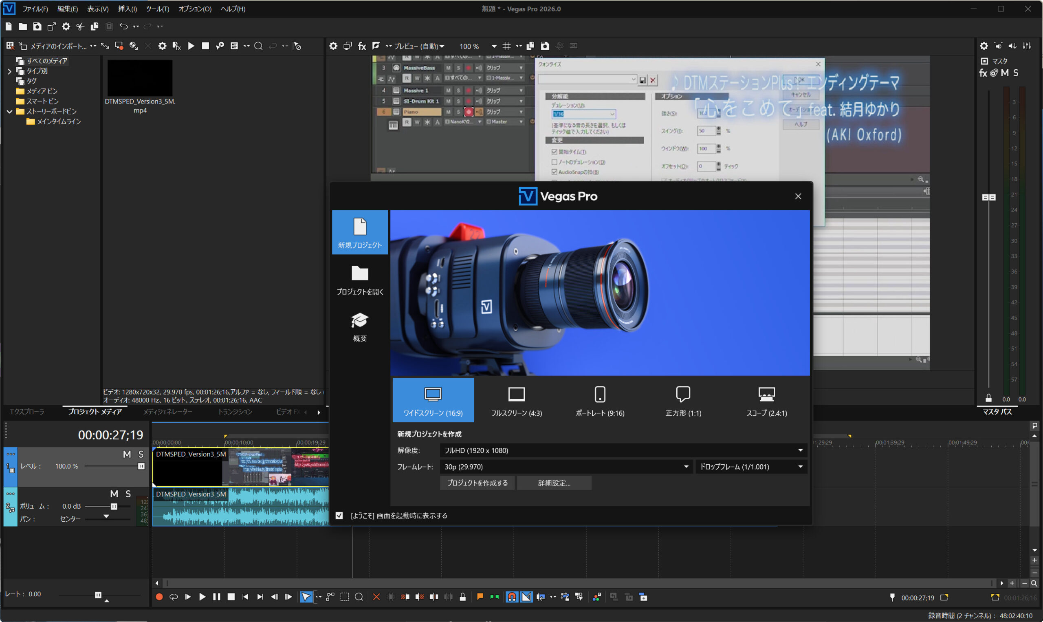This screenshot has height=622, width=1043.
Task: Toggle automatic crossfades button
Action: tap(526, 597)
